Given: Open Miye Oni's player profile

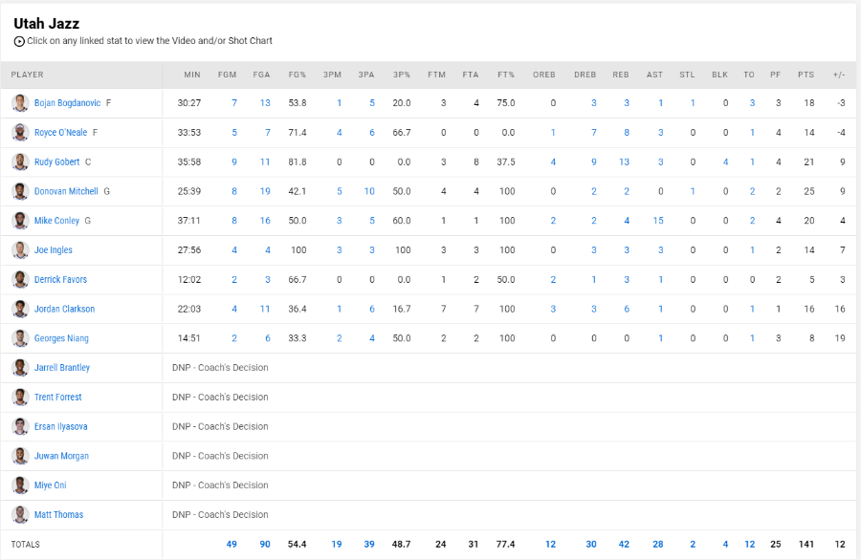Looking at the screenshot, I should point(50,485).
